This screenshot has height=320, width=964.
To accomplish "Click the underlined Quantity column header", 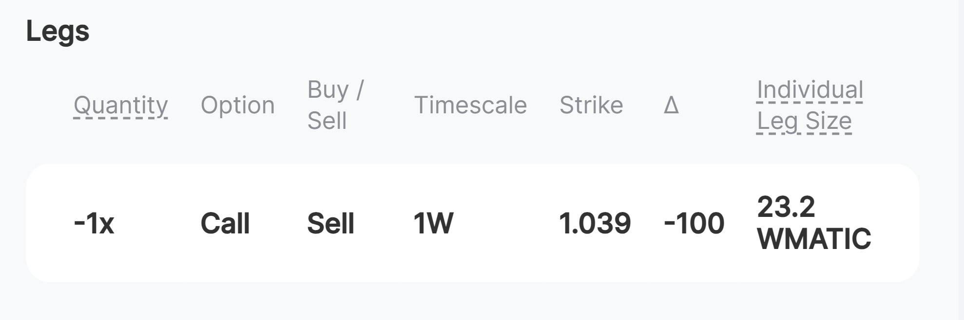I will (x=120, y=105).
